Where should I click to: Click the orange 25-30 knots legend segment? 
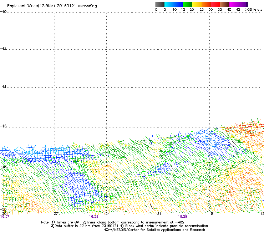(x=206, y=4)
